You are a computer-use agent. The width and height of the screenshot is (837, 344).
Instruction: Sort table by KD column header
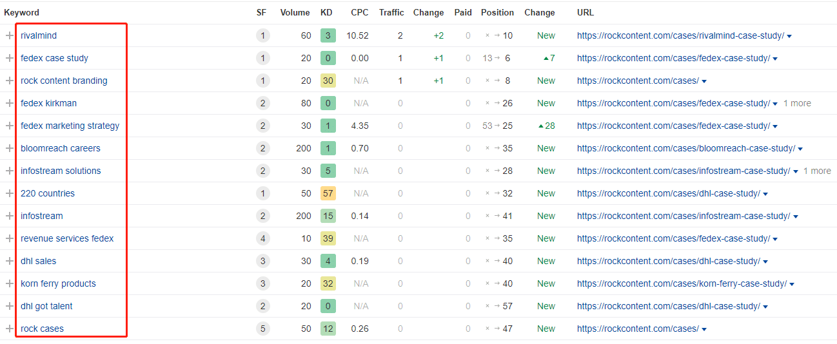[x=326, y=13]
